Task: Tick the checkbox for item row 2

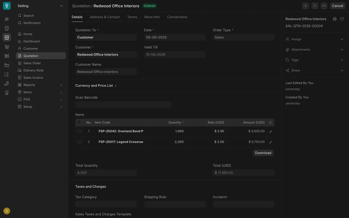Action: point(79,142)
